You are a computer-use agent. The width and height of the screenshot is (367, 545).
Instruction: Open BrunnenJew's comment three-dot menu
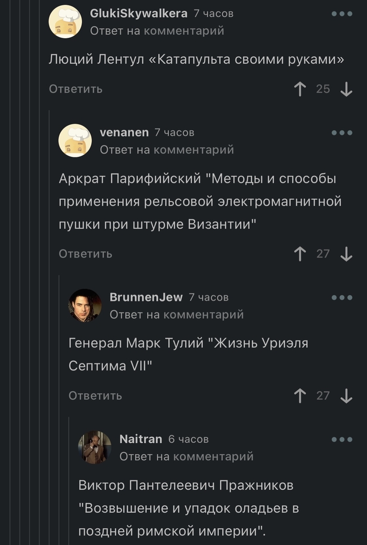(x=342, y=297)
